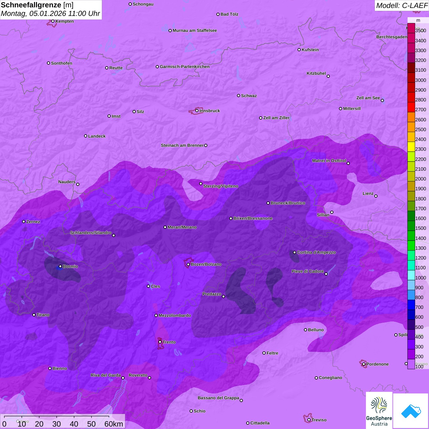
Task: Click the Zell am Ziller label
Action: click(x=276, y=118)
